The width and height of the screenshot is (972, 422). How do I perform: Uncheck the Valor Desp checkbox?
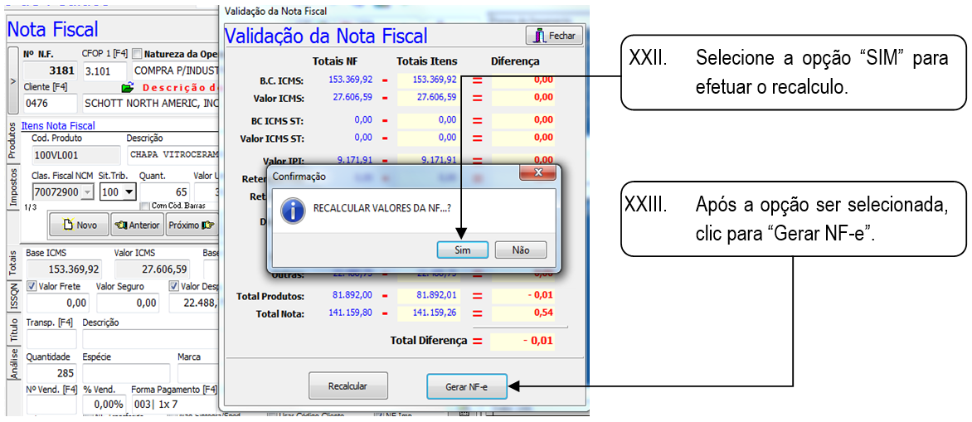(174, 286)
